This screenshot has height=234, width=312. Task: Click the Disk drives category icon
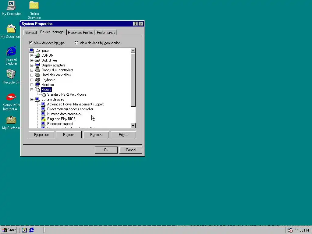tap(37, 60)
